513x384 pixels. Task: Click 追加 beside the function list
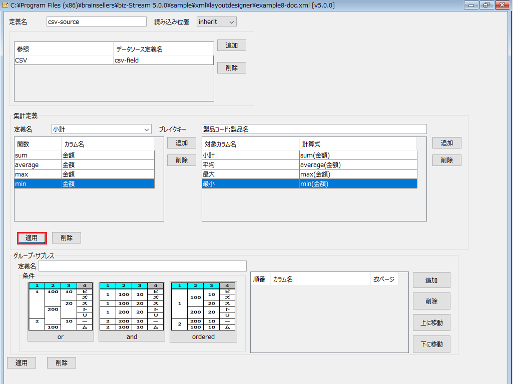pos(181,143)
